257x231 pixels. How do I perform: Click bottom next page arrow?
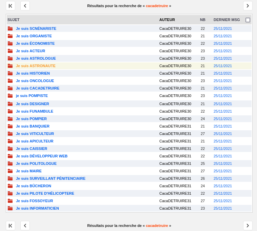pos(248,226)
